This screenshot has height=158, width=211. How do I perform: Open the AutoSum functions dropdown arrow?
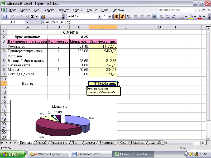click(37, 17)
